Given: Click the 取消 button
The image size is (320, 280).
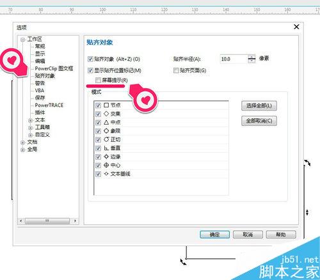Looking at the screenshot, I should click(x=248, y=235).
